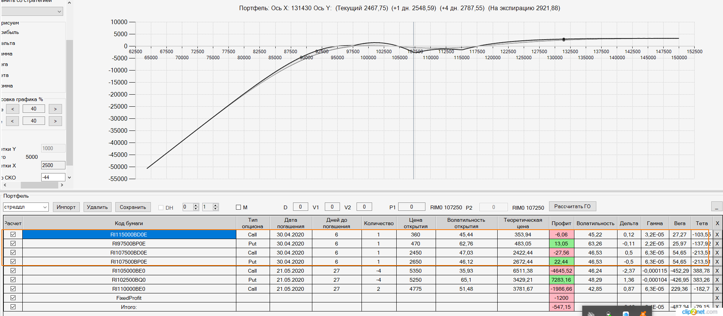Toggle the Итого row checkbox

13,307
